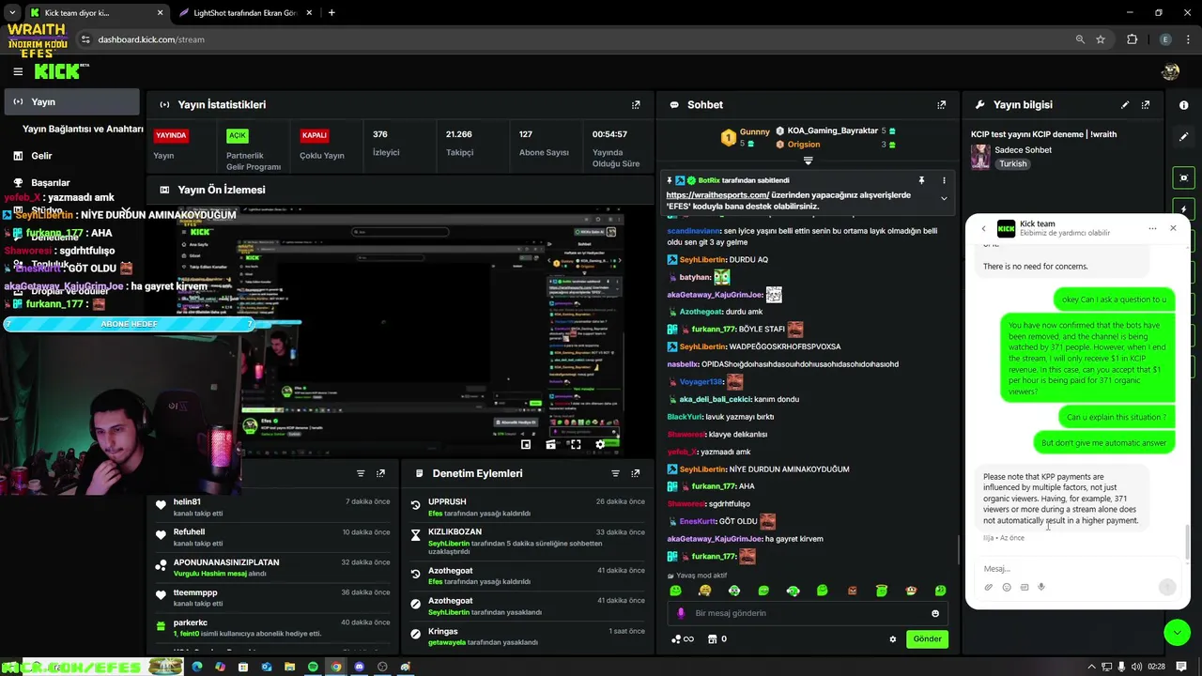This screenshot has width=1202, height=676.
Task: Open the volume control in the system tray
Action: [1136, 667]
